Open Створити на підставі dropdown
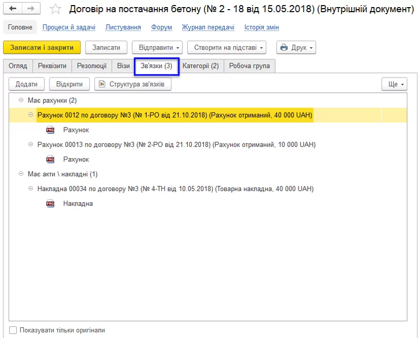The image size is (419, 338). pos(226,48)
